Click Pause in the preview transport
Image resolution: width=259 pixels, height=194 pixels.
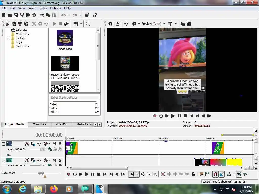click(x=179, y=116)
